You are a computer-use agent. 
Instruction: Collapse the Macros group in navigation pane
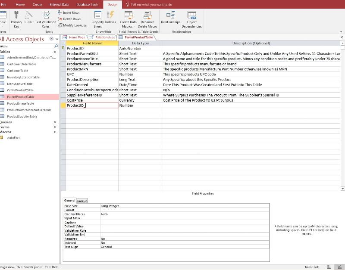(55, 132)
